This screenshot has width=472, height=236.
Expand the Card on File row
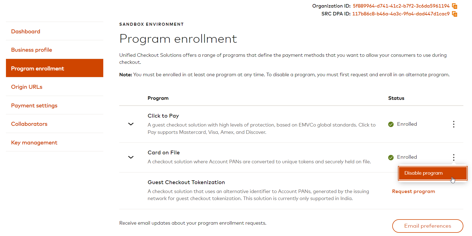[x=131, y=157]
